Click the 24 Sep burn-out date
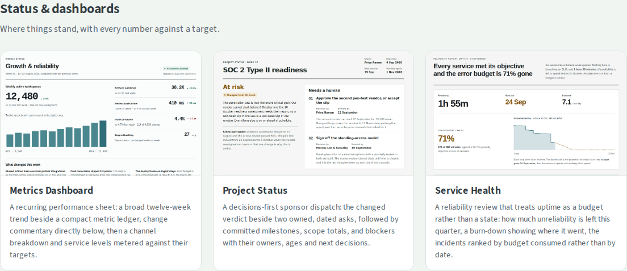 [516, 102]
